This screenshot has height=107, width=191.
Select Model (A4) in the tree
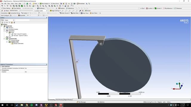click(9, 26)
